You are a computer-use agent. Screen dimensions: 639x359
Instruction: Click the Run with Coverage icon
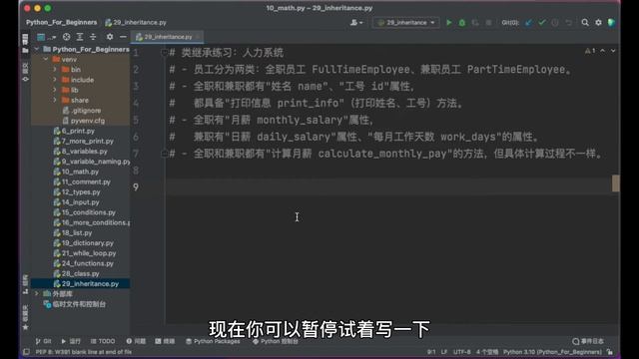475,22
